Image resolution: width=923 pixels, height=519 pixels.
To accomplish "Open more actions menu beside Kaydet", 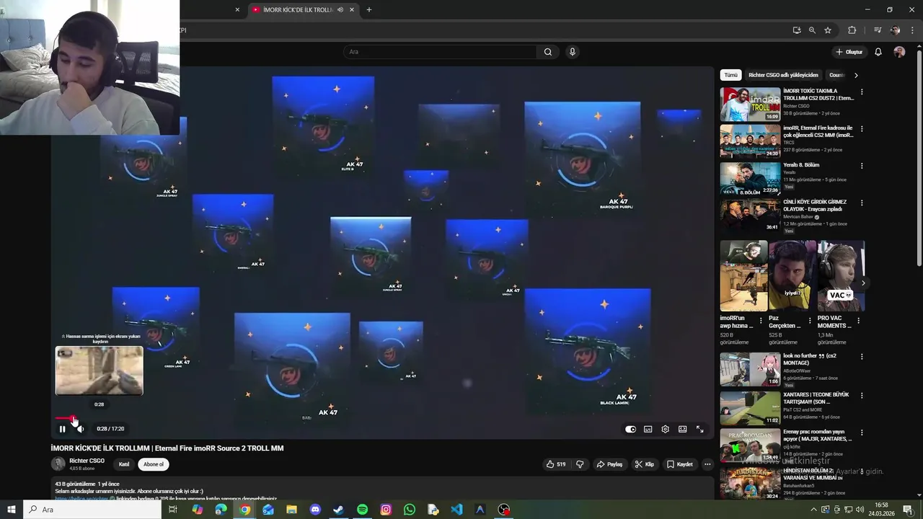I will click(x=707, y=464).
